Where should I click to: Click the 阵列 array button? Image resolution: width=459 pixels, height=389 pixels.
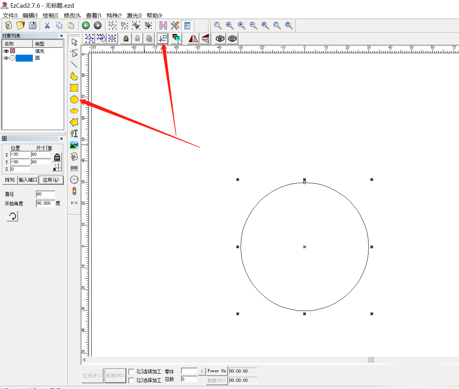pyautogui.click(x=10, y=180)
